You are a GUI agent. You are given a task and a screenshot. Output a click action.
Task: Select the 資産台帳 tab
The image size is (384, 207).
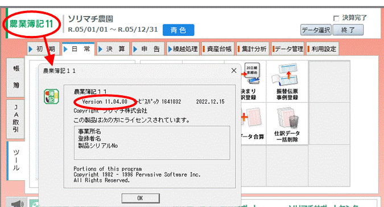tap(217, 49)
